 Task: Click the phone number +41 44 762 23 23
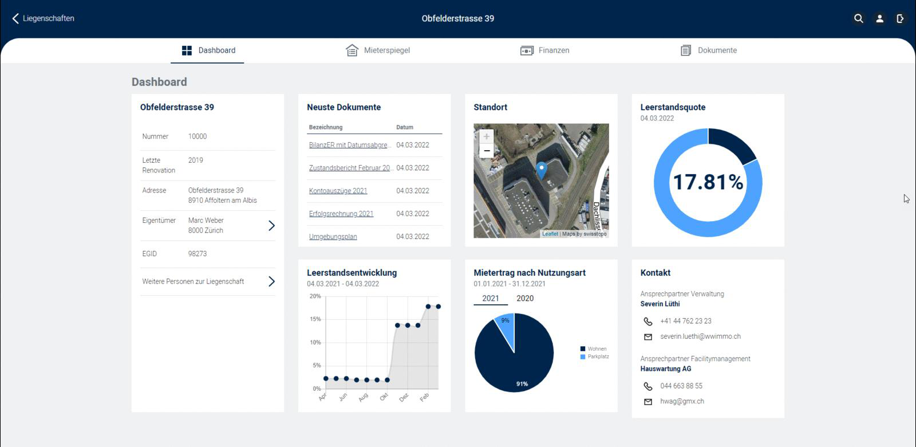point(686,321)
